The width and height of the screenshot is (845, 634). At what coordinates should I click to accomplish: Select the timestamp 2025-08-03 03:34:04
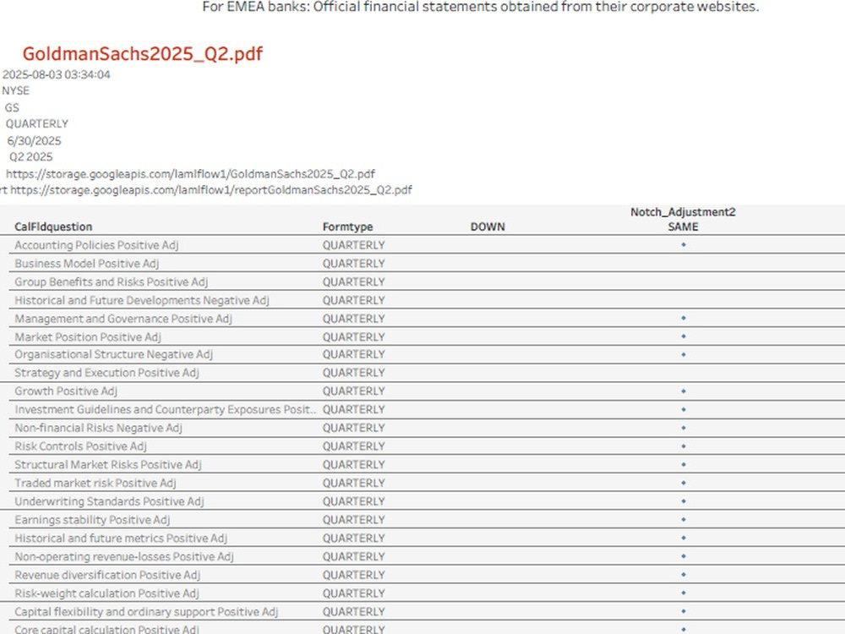(56, 74)
